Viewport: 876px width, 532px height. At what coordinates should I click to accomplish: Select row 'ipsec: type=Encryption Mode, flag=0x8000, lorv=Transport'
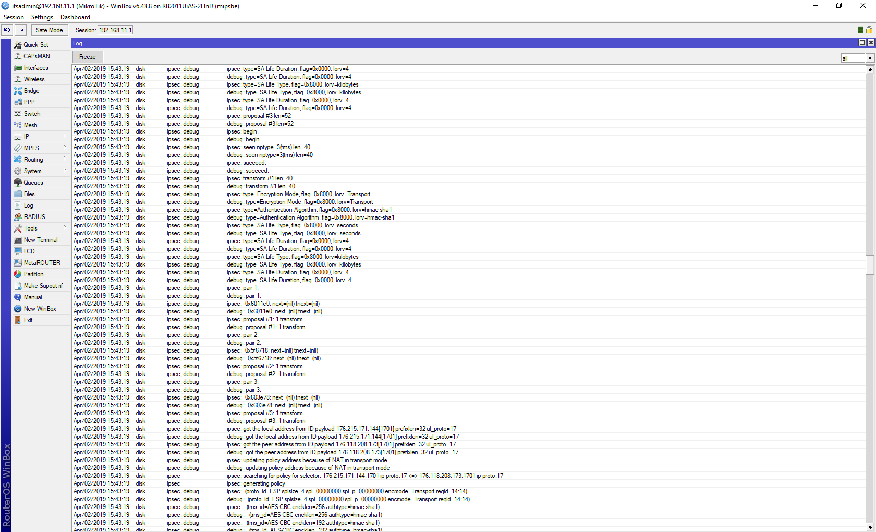[x=468, y=194]
